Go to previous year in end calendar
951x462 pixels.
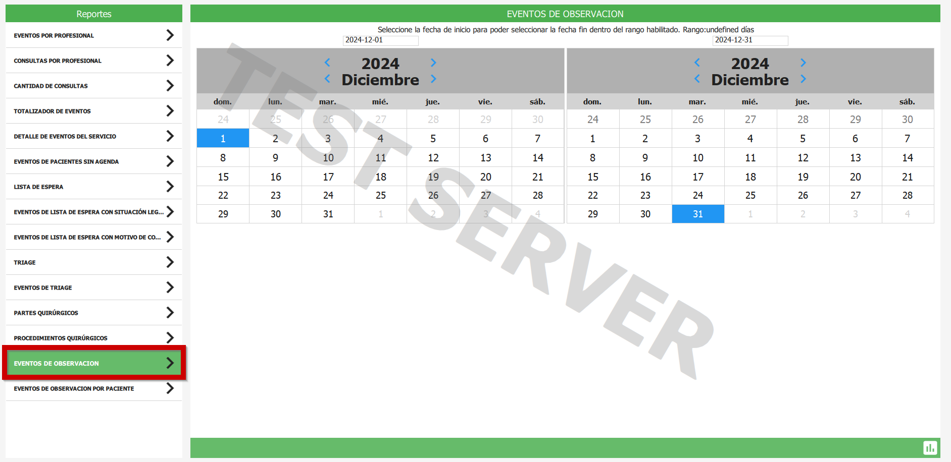click(x=697, y=63)
